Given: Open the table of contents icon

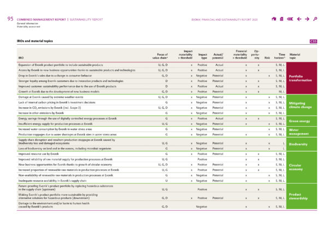Looking at the screenshot, I should pyautogui.click(x=281, y=19).
